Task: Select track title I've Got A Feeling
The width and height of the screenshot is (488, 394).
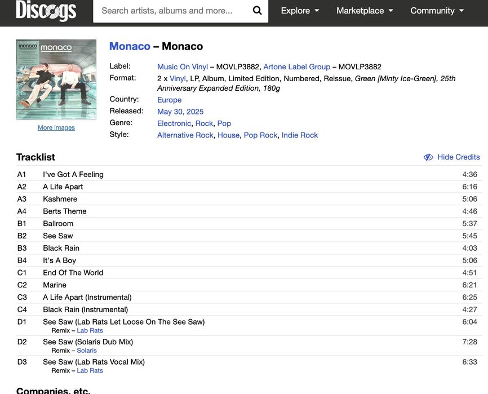Action: click(73, 175)
